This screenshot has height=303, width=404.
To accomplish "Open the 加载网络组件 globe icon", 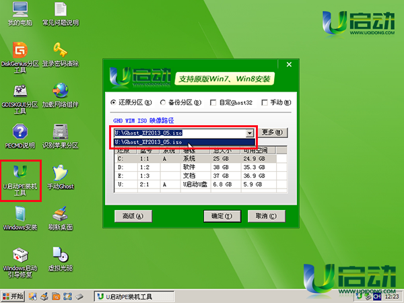I will coord(61,96).
